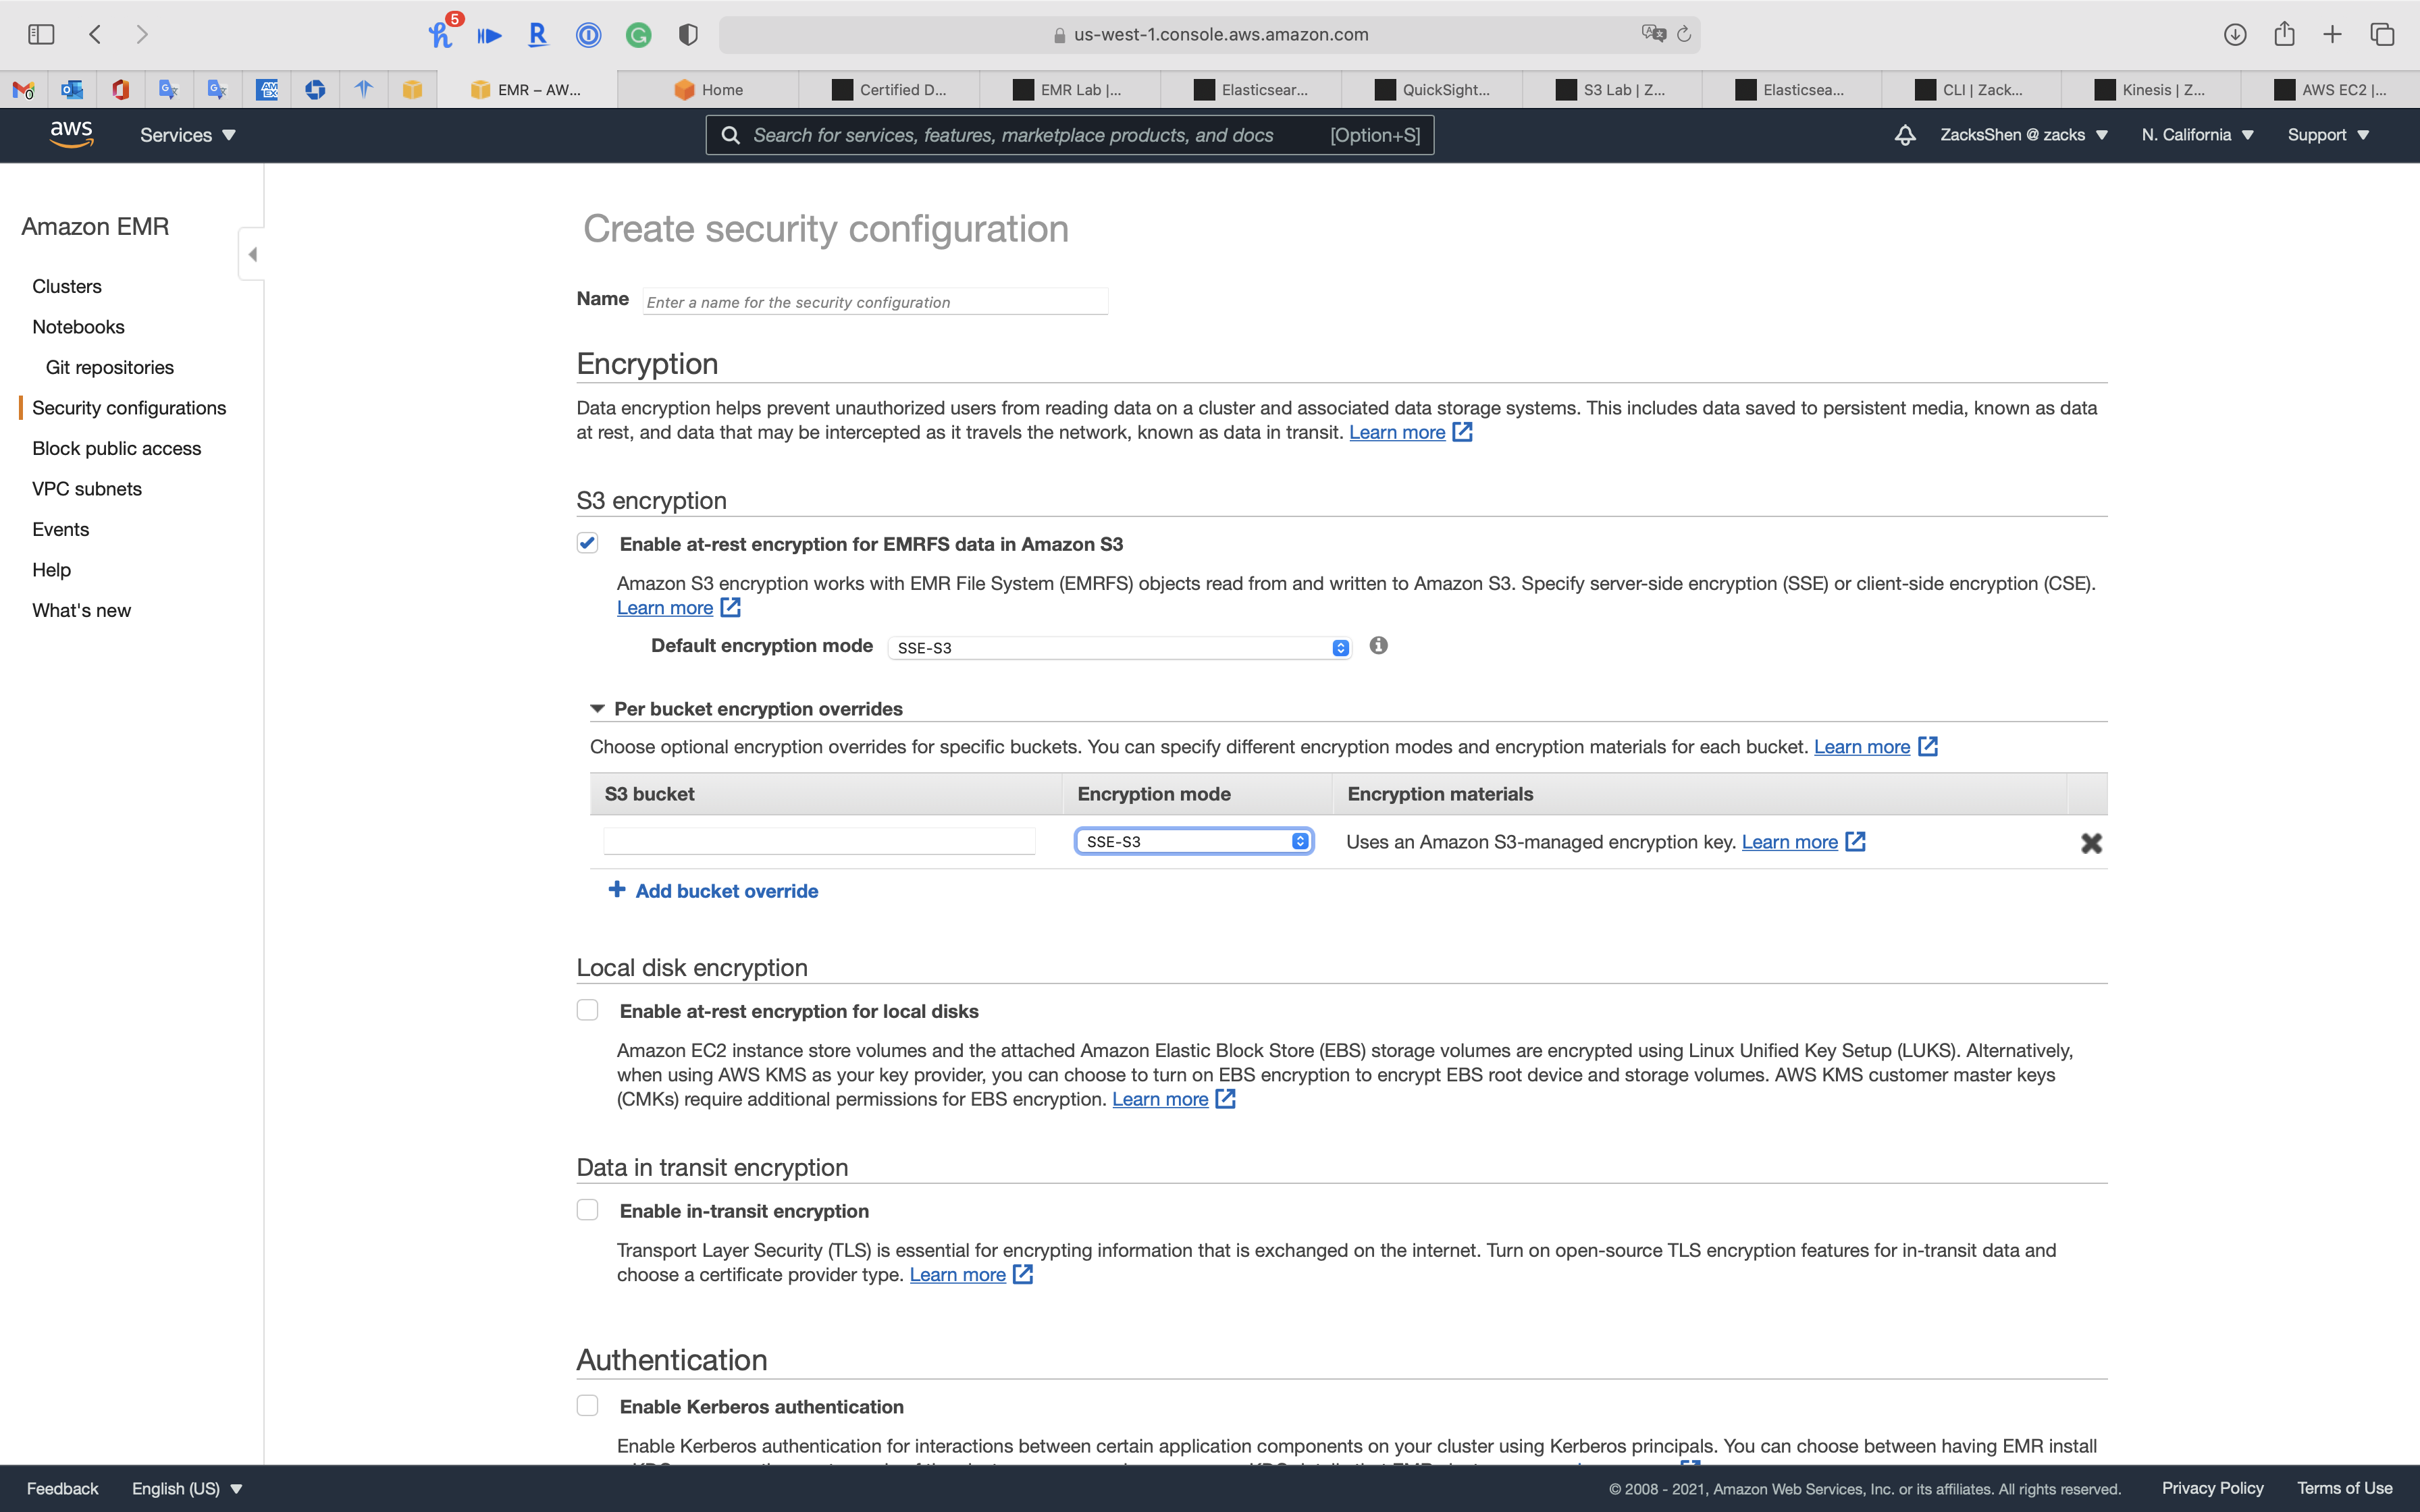Enable at-rest encryption for local disks
The width and height of the screenshot is (2420, 1512).
[x=587, y=1010]
